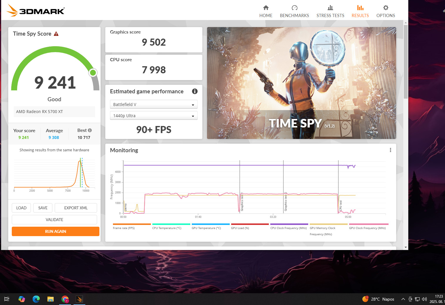Click the CPU score value 7 998
This screenshot has width=445, height=305.
pos(154,70)
